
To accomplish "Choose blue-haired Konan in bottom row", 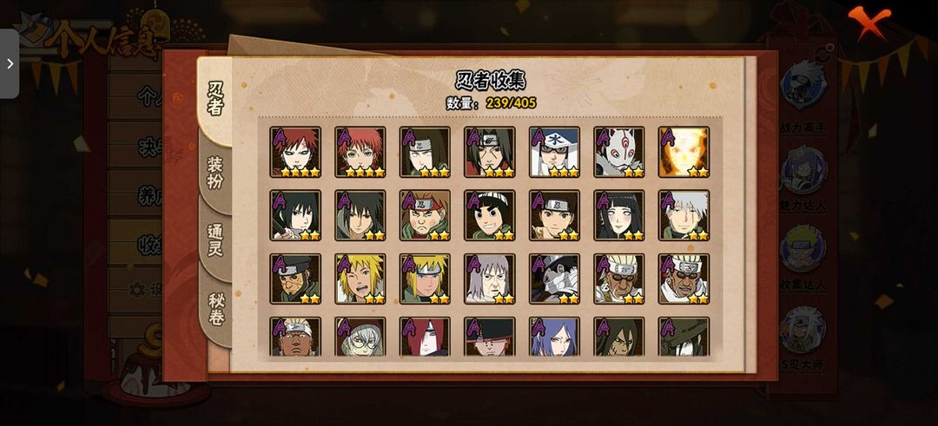I will coord(554,337).
